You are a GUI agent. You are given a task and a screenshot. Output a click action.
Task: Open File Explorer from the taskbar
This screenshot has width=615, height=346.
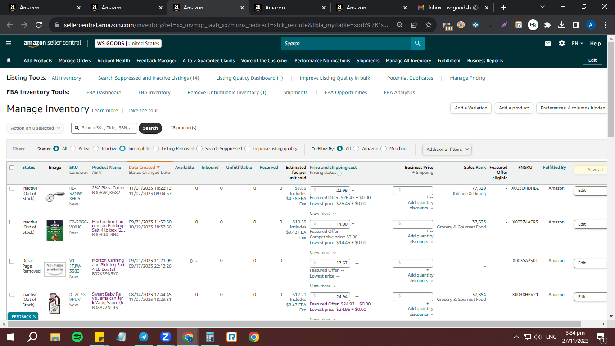click(x=55, y=337)
